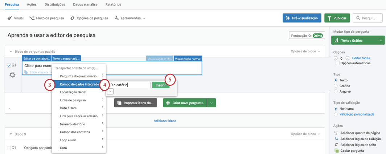Screen dimensions: 386x154
Task: Open small dropdown below the ID aleatório field
Action: tap(110, 92)
